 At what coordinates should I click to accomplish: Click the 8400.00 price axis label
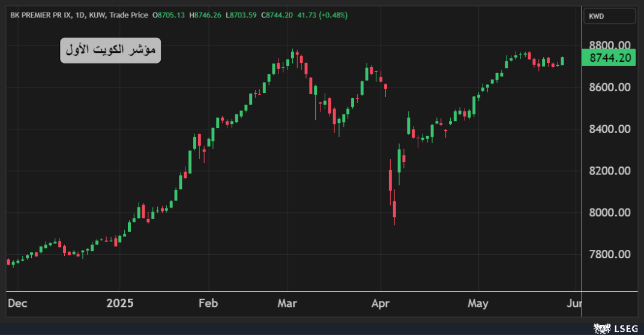609,129
